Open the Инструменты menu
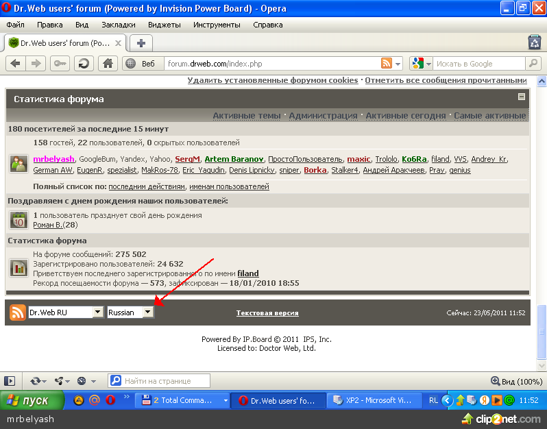 pos(217,25)
